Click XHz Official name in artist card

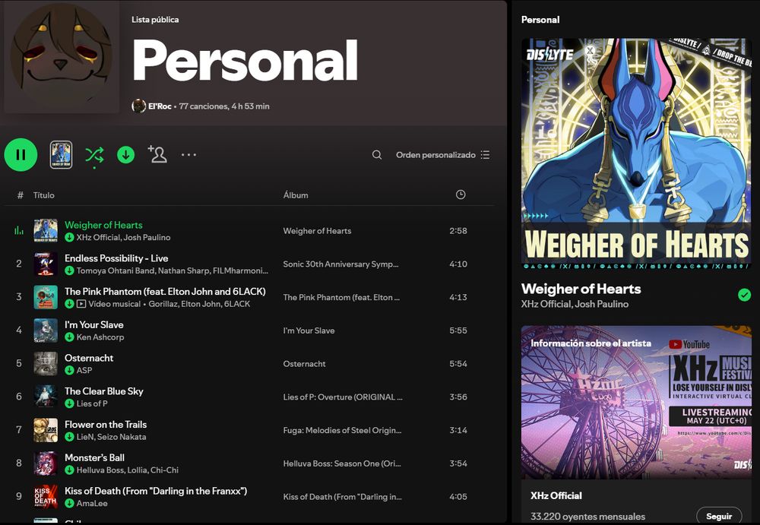(x=556, y=495)
